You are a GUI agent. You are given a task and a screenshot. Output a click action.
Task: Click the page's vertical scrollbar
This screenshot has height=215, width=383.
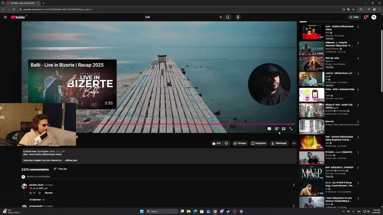pyautogui.click(x=382, y=61)
